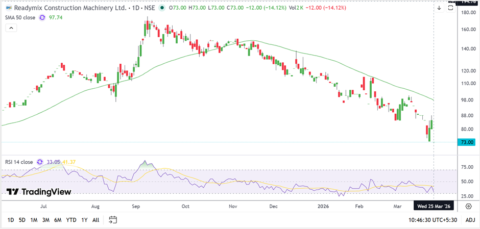480x229 pixels.
Task: Select the 1D time range
Action: 11,220
